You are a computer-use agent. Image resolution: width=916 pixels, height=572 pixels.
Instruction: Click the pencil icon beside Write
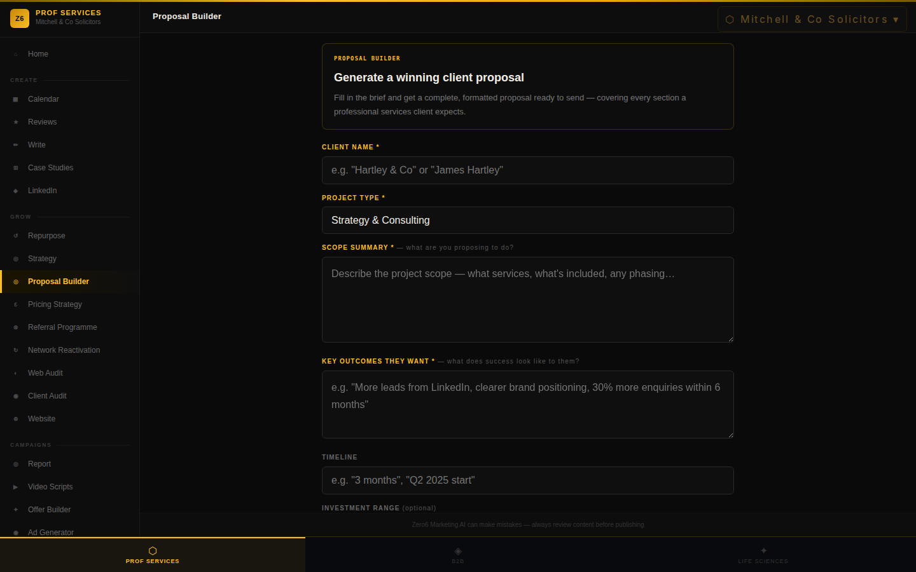tap(16, 145)
